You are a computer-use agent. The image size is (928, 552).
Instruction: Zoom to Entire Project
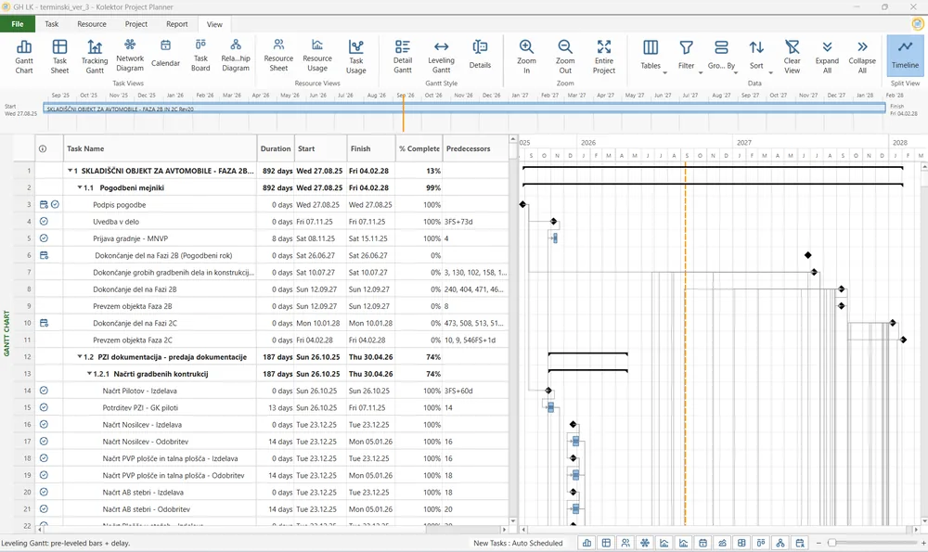(x=604, y=57)
